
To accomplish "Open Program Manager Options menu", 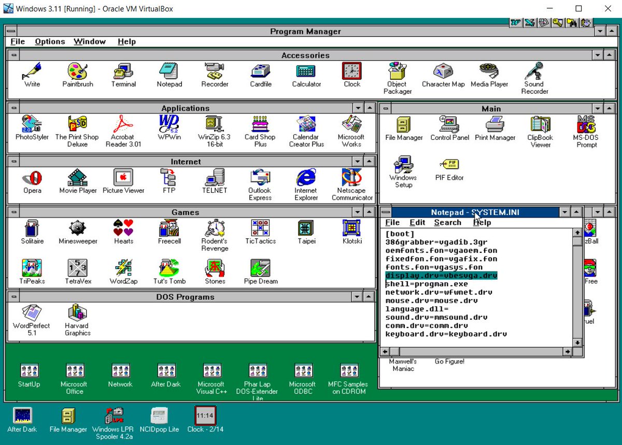I will pyautogui.click(x=50, y=41).
